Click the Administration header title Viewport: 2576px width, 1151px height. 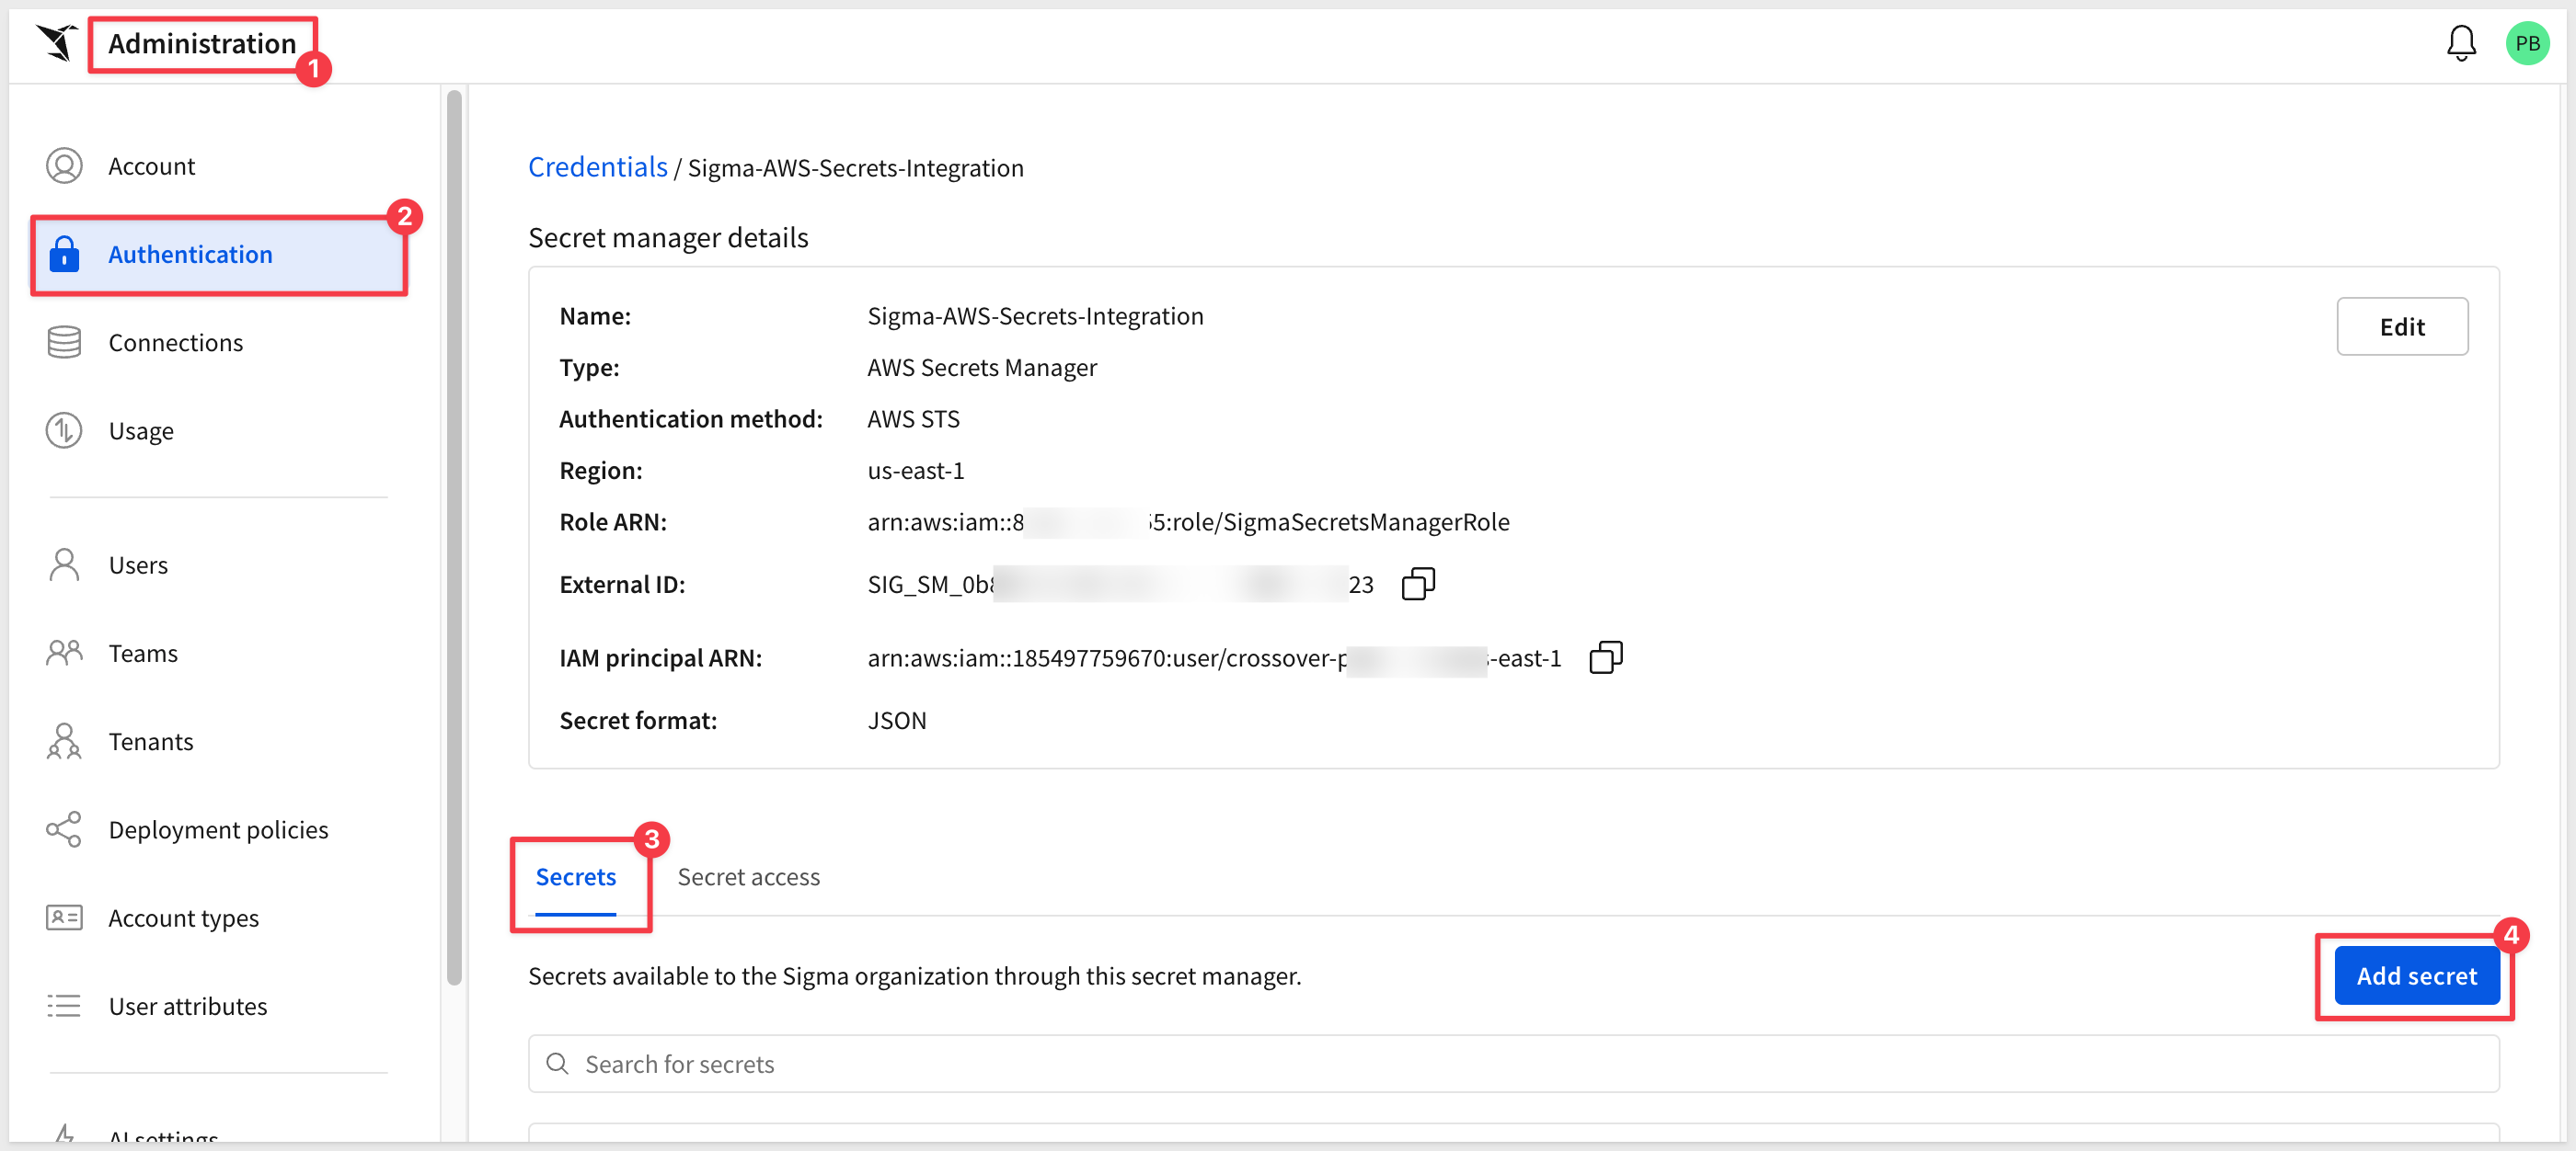202,43
